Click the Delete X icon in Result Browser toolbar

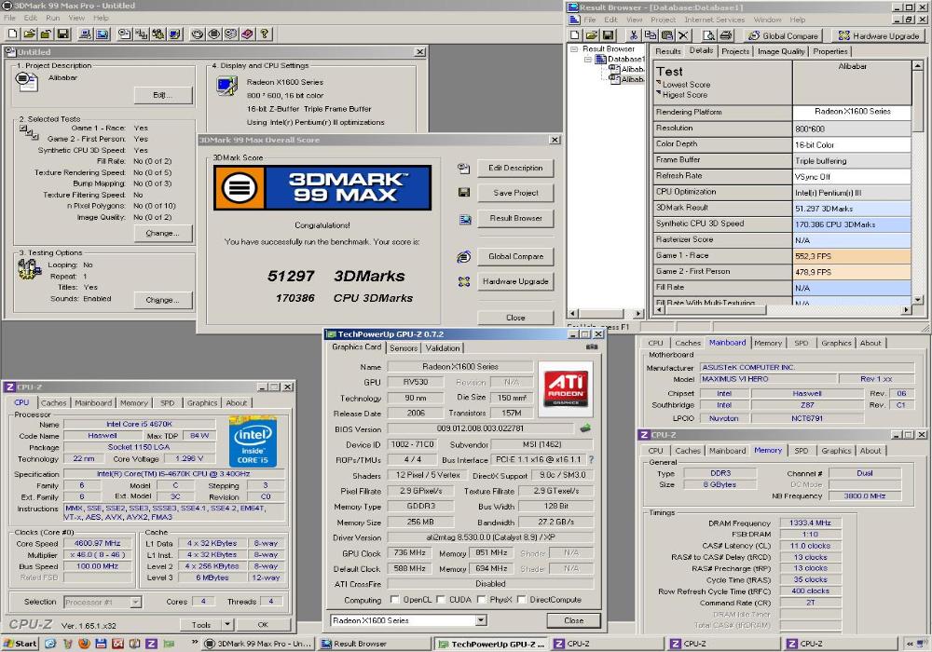[x=683, y=35]
